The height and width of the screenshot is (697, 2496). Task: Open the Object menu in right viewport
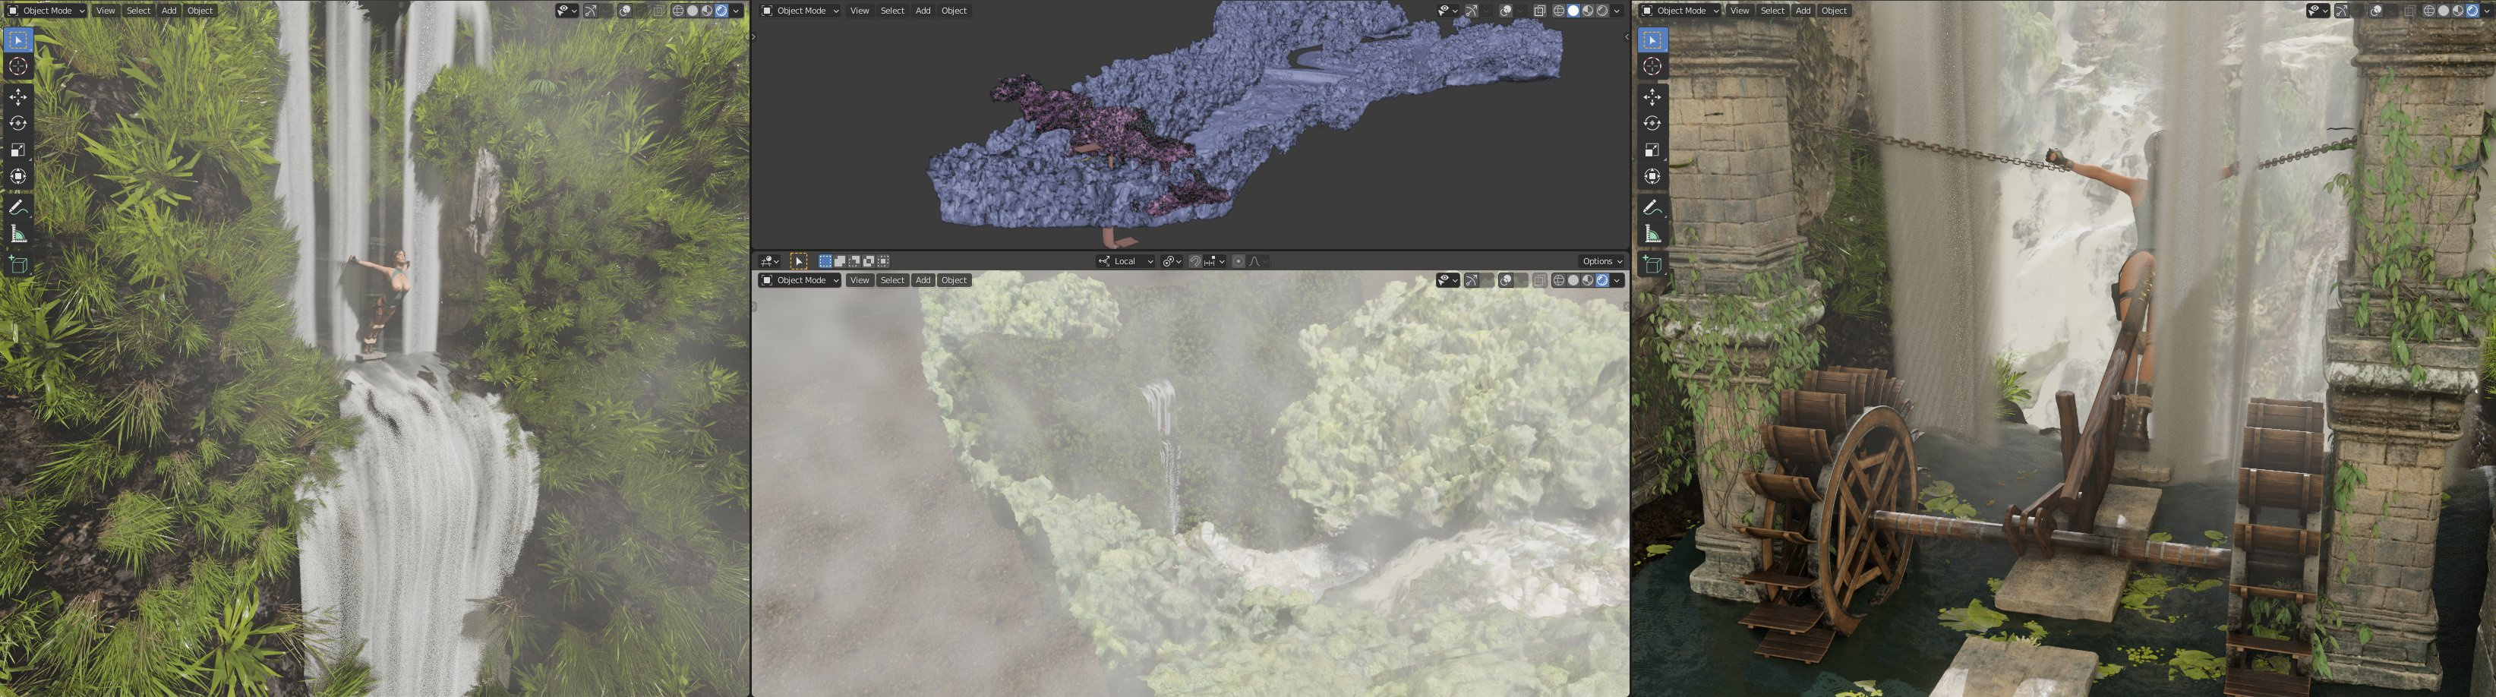pos(1834,11)
